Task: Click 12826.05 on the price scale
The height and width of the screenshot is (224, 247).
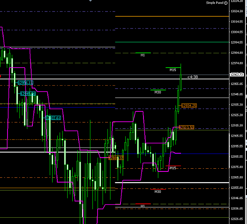Action: point(237,219)
